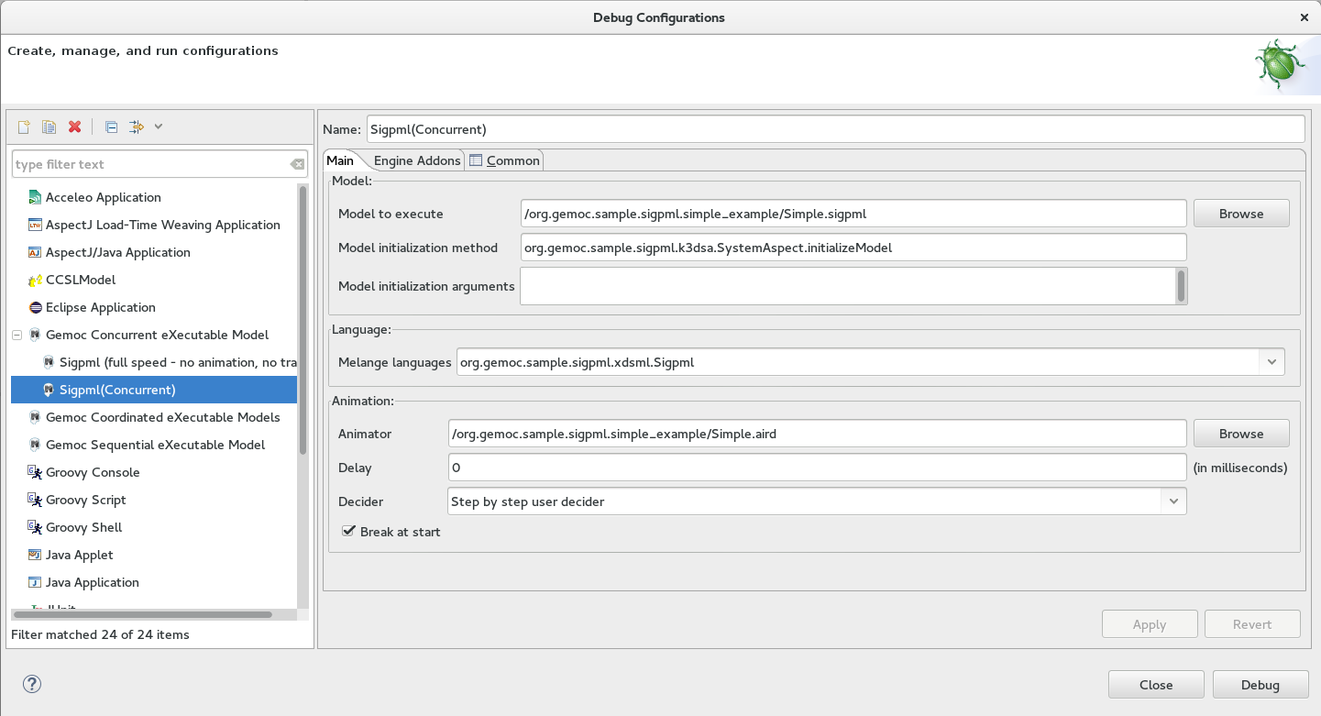Collapse the Gemoc Concurrent eXecutable Model group
The width and height of the screenshot is (1321, 716).
[17, 335]
